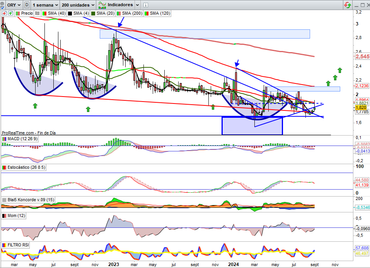
Task: Open the 1 semana timeframe dropdown
Action: pyautogui.click(x=45, y=5)
